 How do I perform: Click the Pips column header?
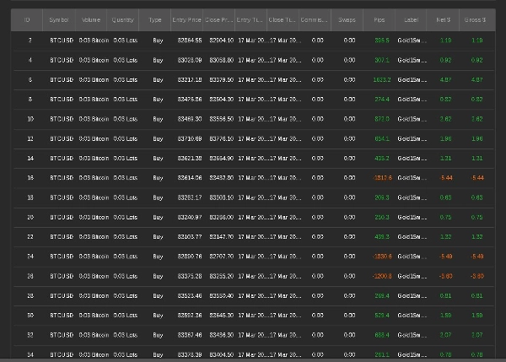click(x=379, y=19)
